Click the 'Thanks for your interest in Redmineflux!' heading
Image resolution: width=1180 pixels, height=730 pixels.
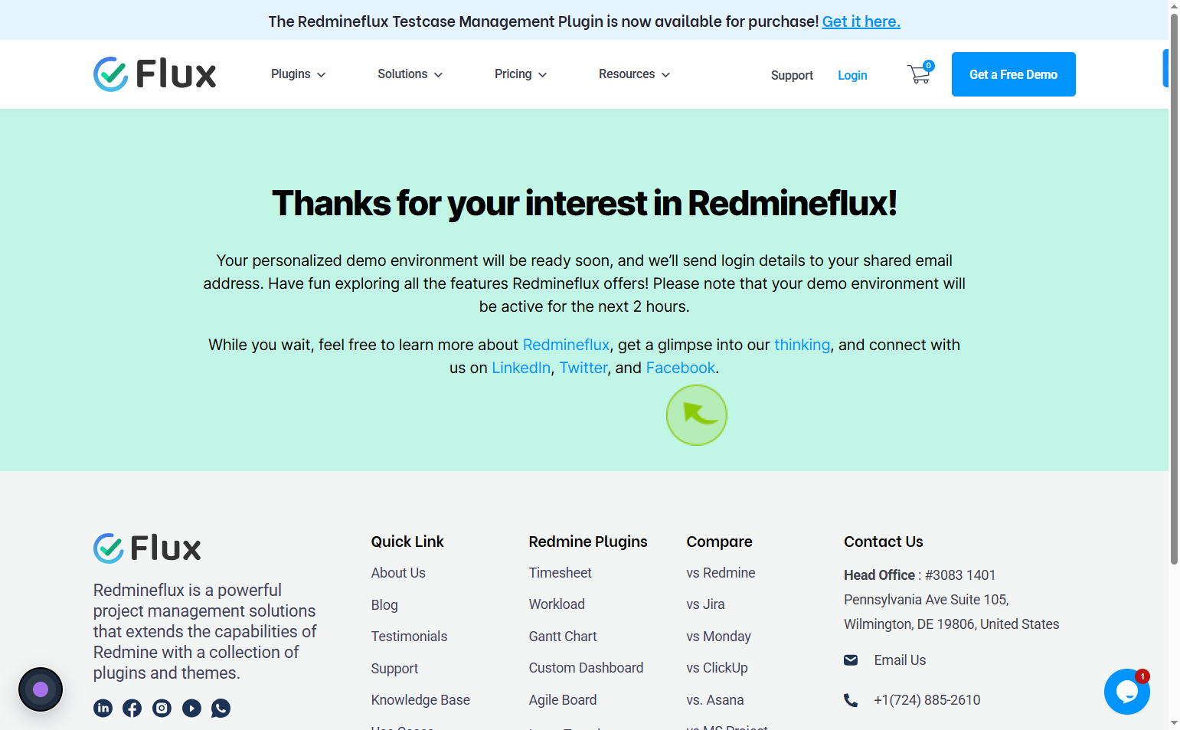point(584,203)
